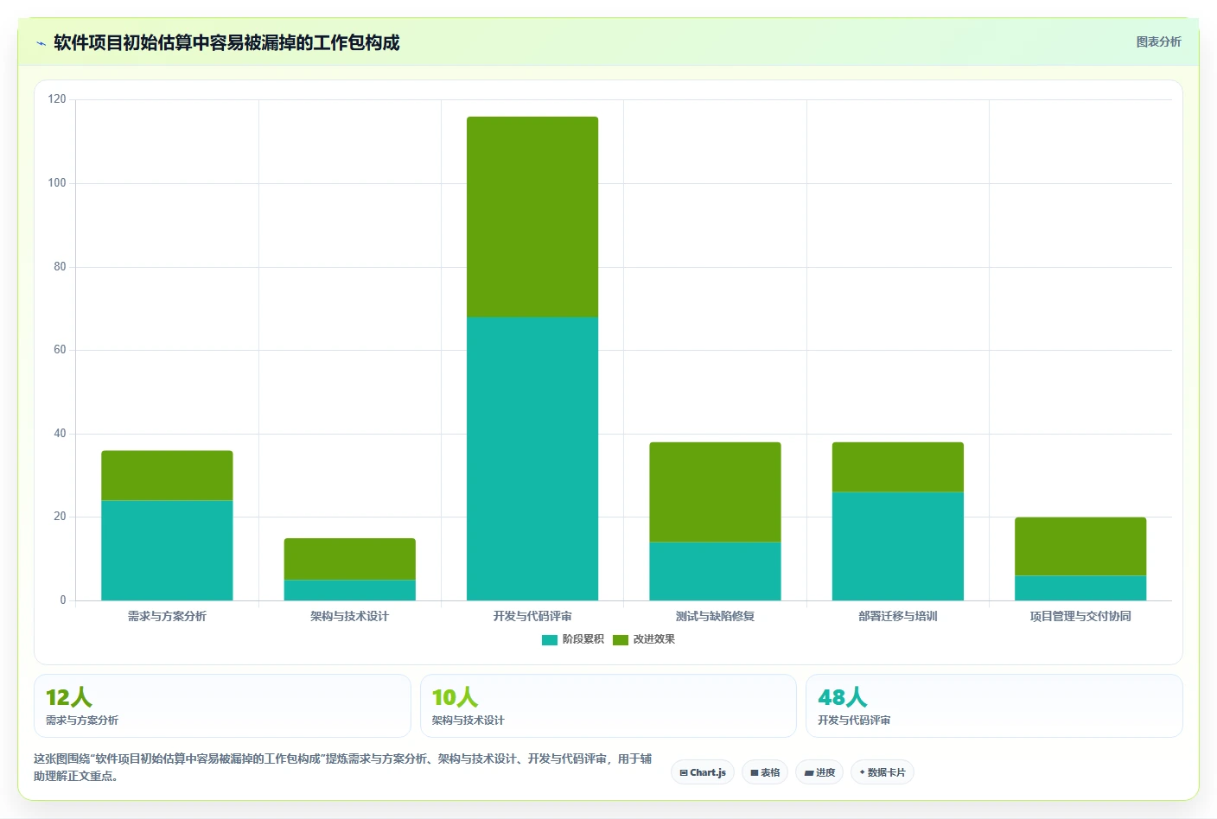The image size is (1217, 819).
Task: Select the 进度 tag
Action: (819, 772)
